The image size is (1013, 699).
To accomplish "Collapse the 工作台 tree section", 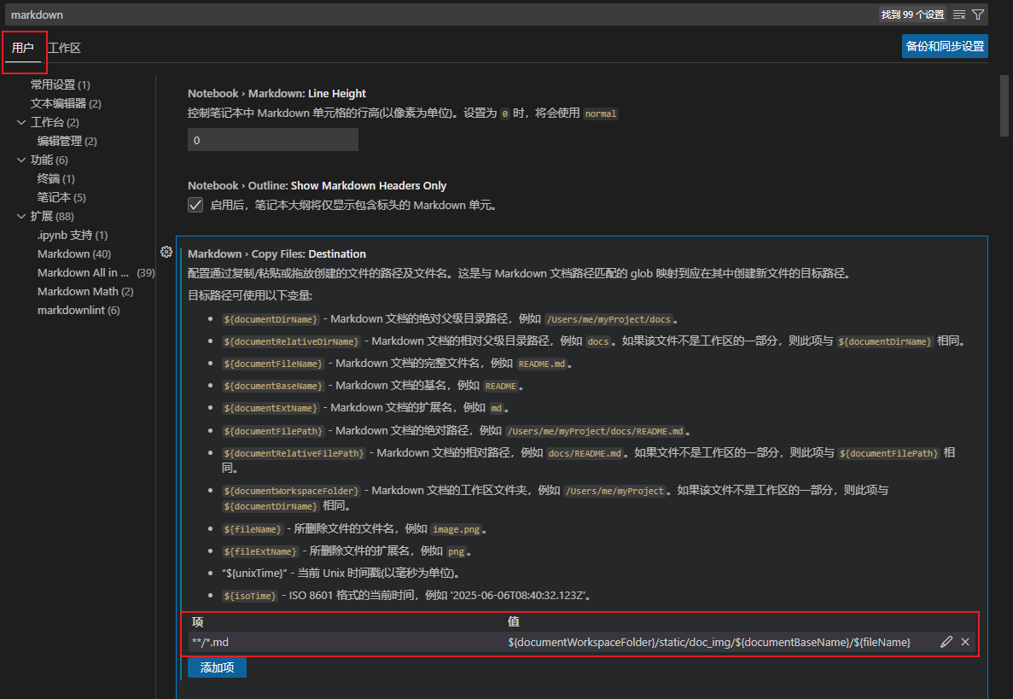I will 21,122.
